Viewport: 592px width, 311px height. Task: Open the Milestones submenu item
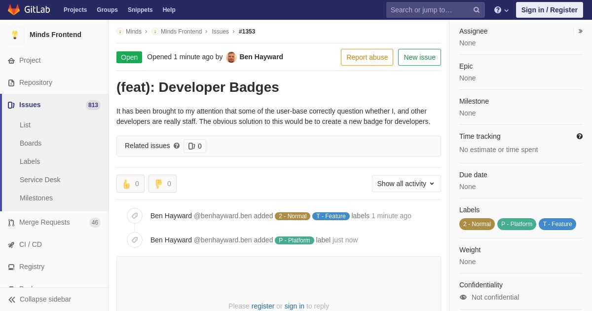[36, 198]
